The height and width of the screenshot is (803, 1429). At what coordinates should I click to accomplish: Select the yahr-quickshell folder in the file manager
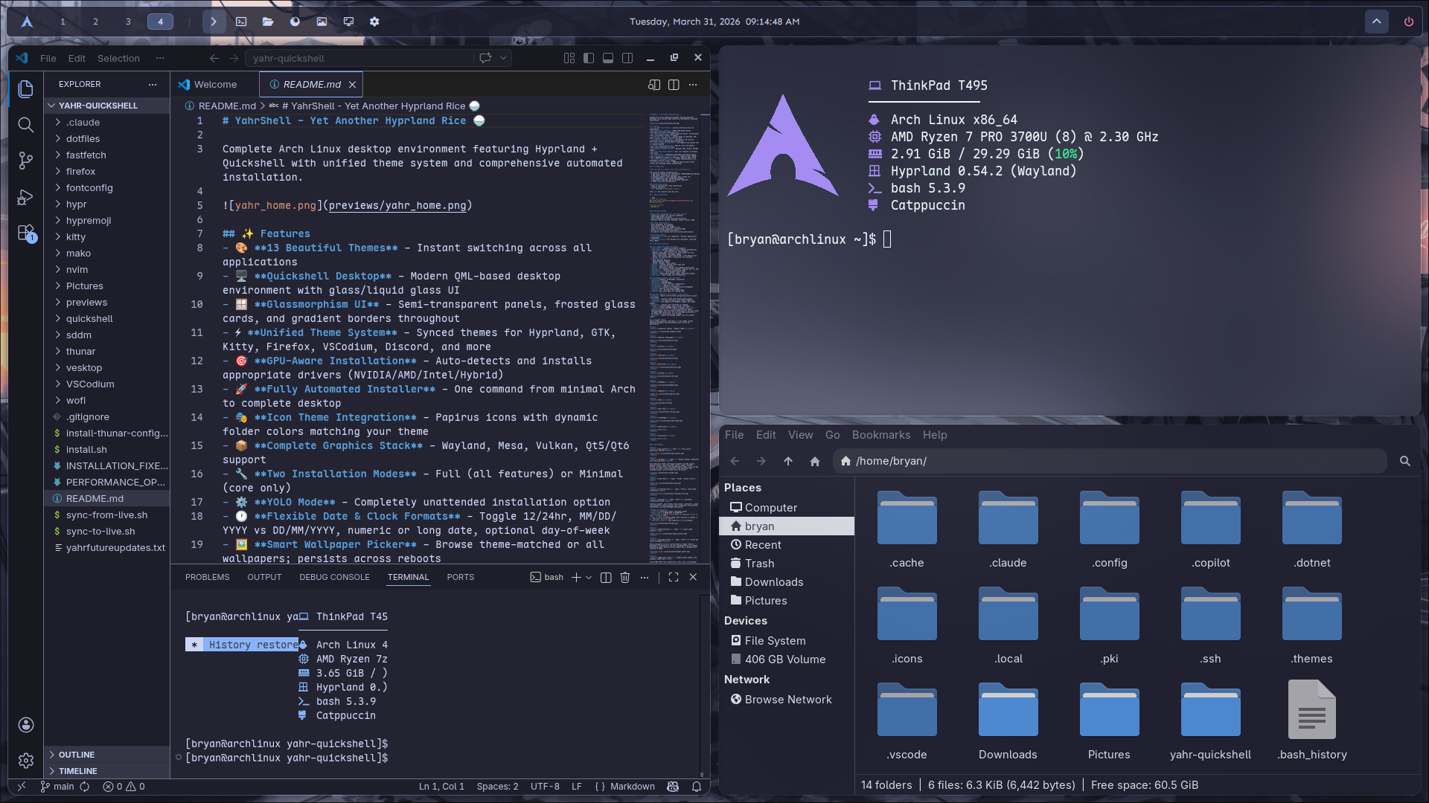[x=1210, y=721]
